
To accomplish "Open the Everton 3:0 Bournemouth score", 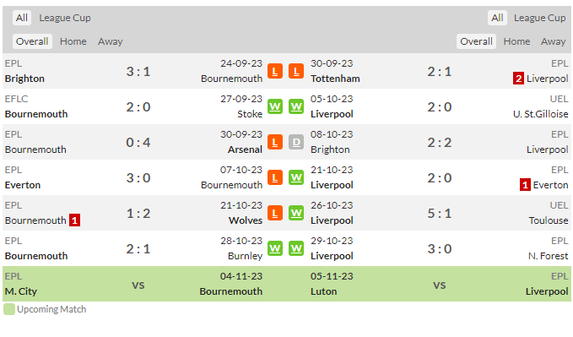I will click(x=138, y=178).
